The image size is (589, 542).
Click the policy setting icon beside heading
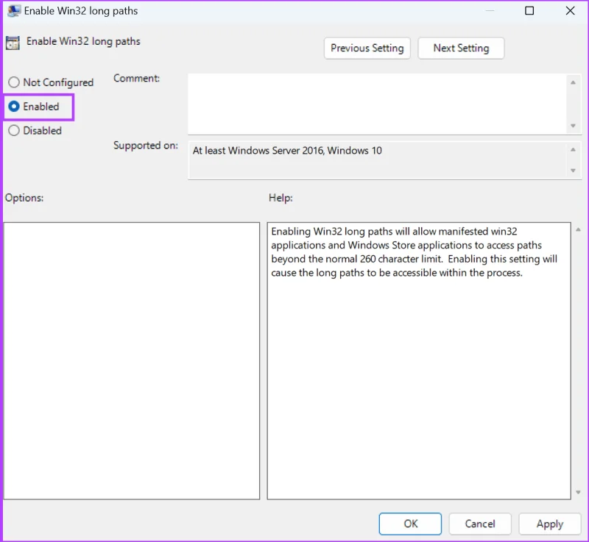click(x=13, y=43)
